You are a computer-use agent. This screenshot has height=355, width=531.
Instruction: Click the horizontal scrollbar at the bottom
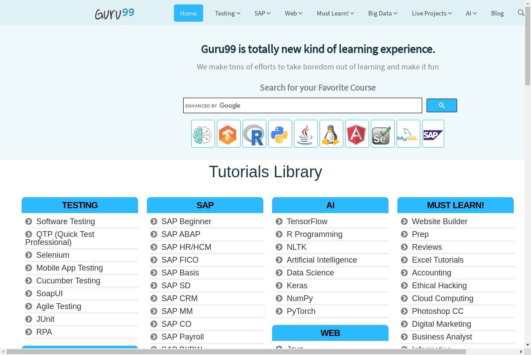coord(237,352)
